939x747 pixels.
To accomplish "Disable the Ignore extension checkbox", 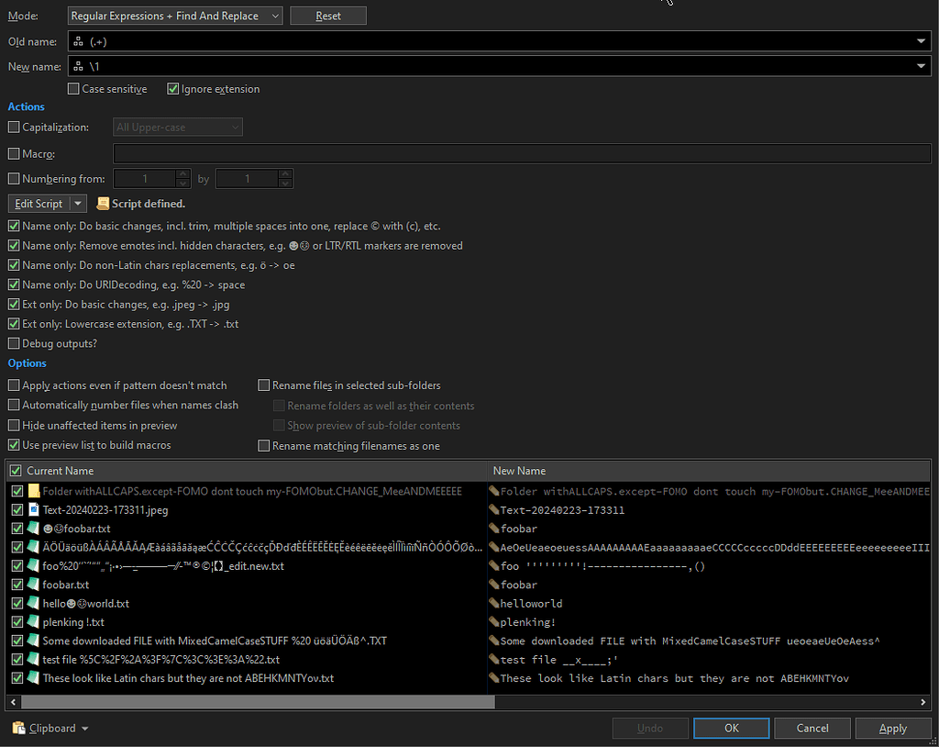I will (x=173, y=88).
